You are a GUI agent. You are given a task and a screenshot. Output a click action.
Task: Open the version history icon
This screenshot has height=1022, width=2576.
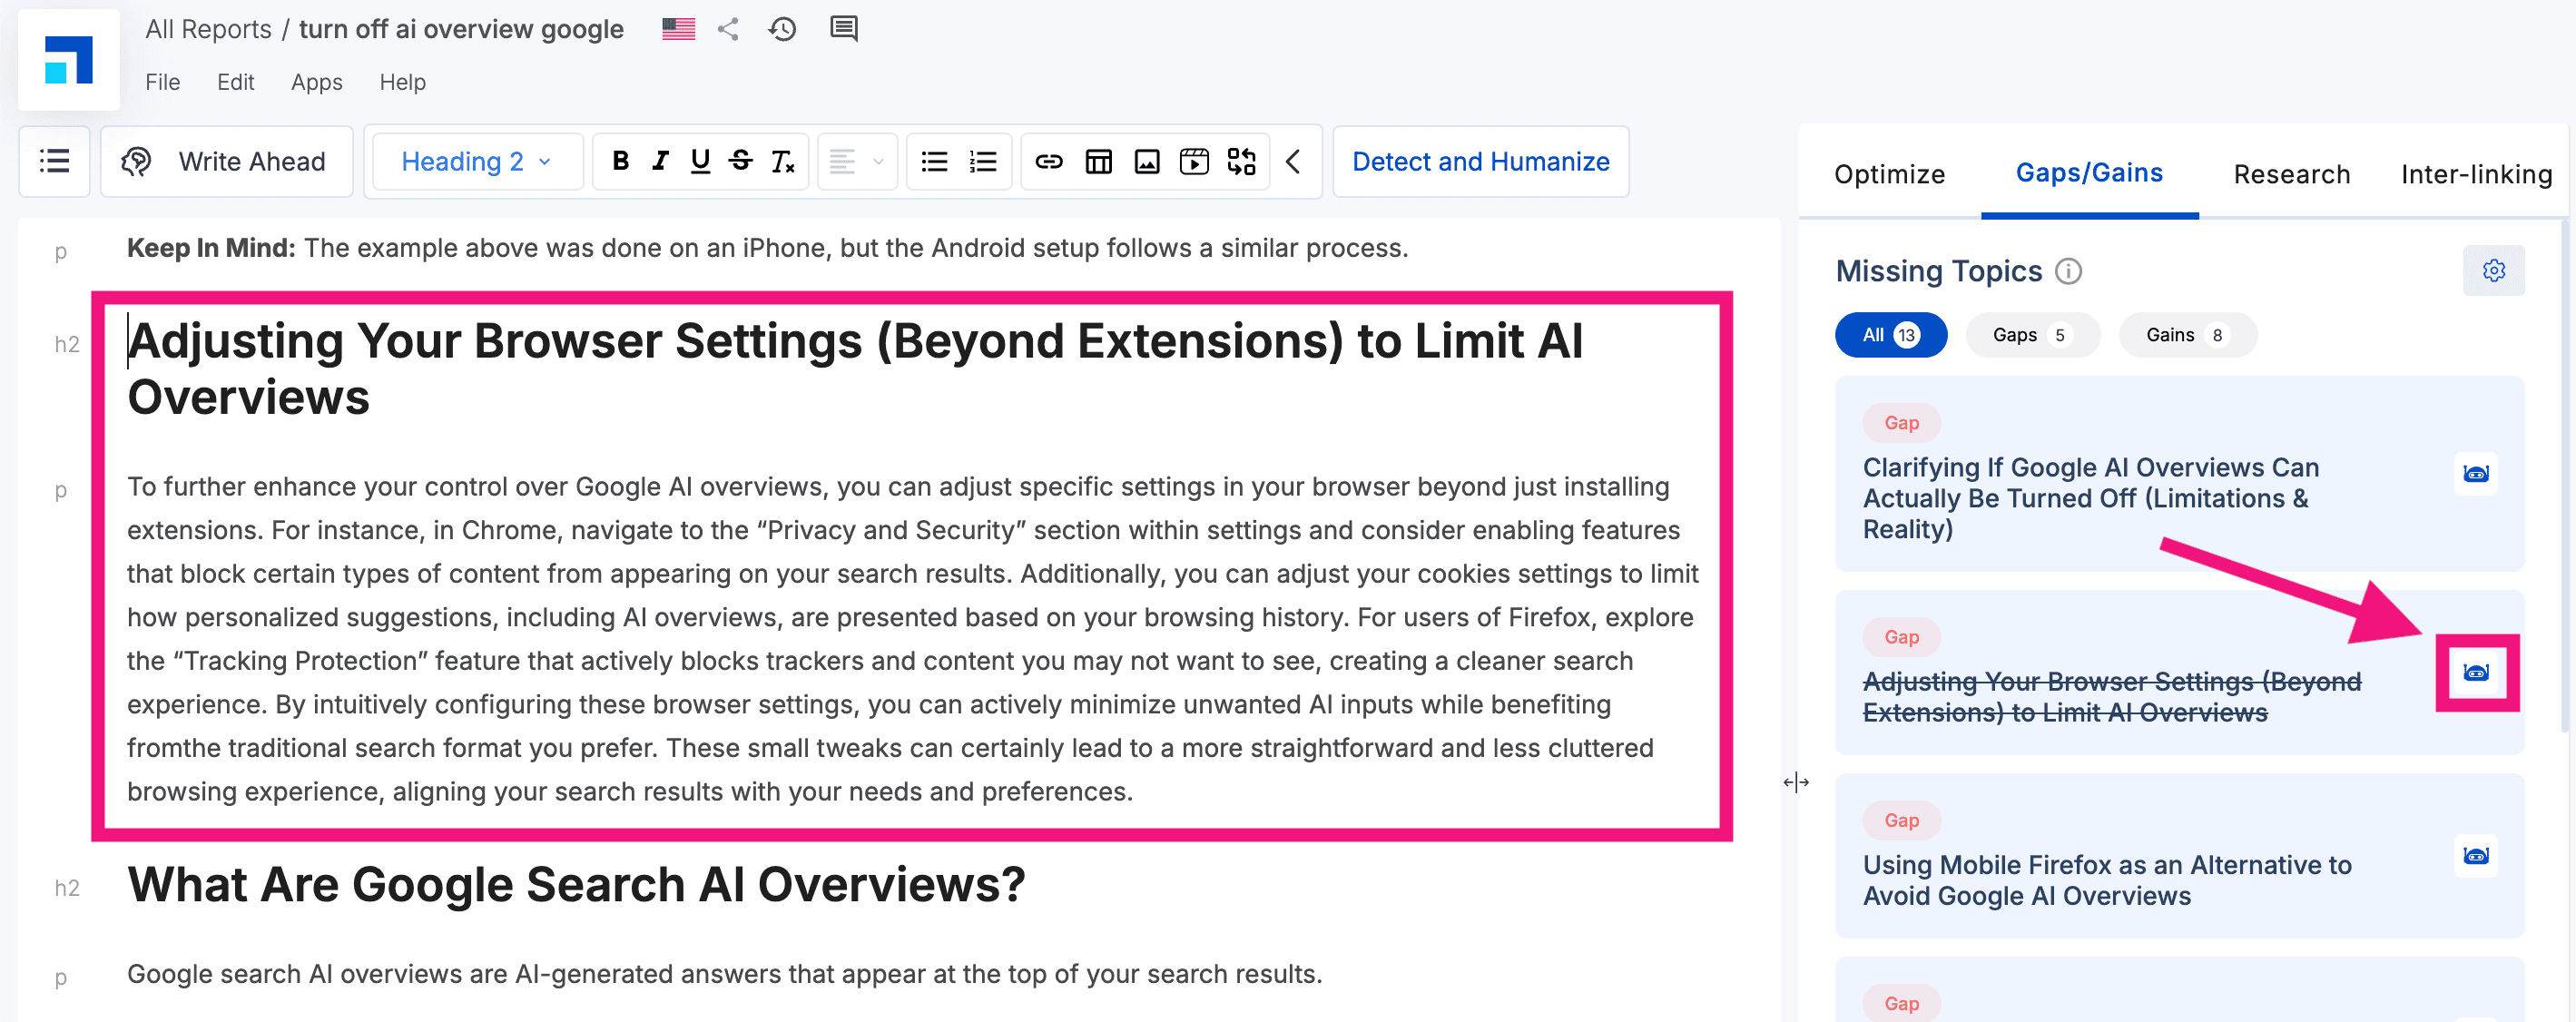point(782,29)
